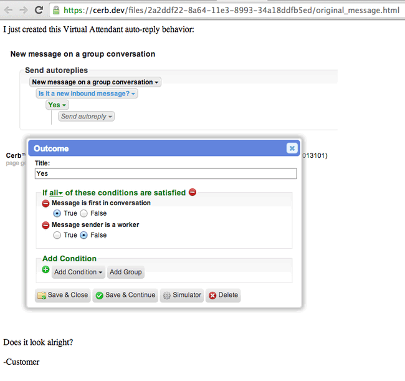Screen dimensions: 405x381
Task: Expand 'Is it a new inbound message?' menu
Action: click(87, 94)
